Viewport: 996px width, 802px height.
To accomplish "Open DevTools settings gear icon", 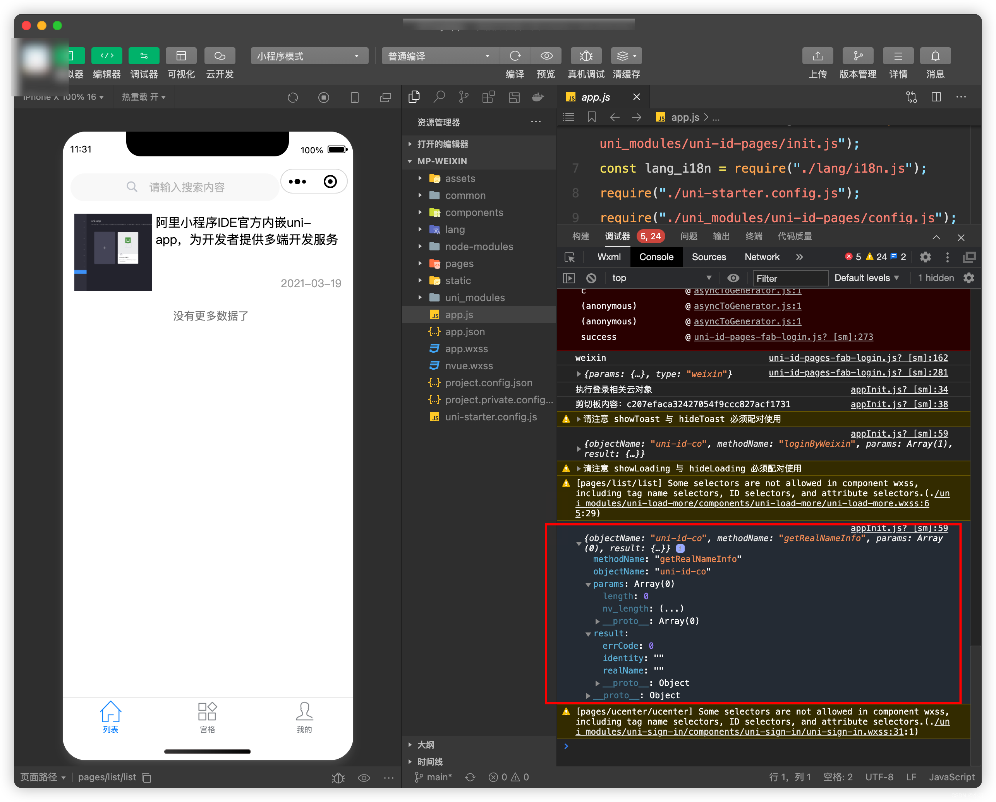I will pyautogui.click(x=925, y=257).
